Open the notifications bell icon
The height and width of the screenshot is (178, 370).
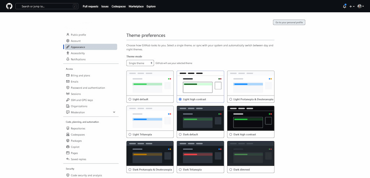click(344, 6)
